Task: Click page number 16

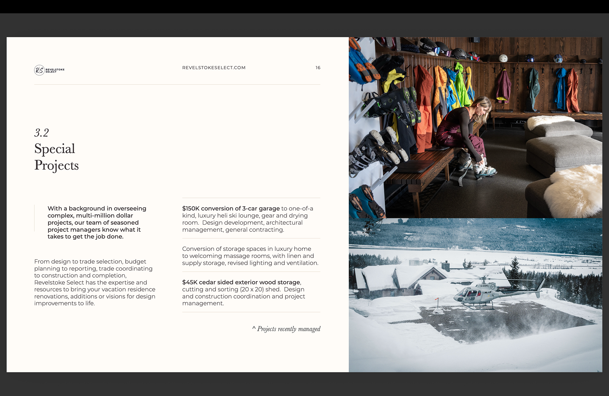Action: click(x=318, y=68)
